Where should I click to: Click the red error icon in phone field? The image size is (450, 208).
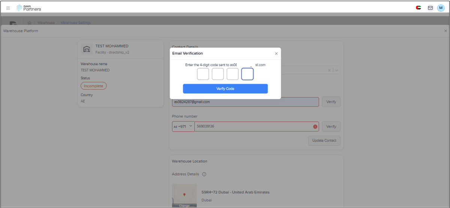coord(315,127)
